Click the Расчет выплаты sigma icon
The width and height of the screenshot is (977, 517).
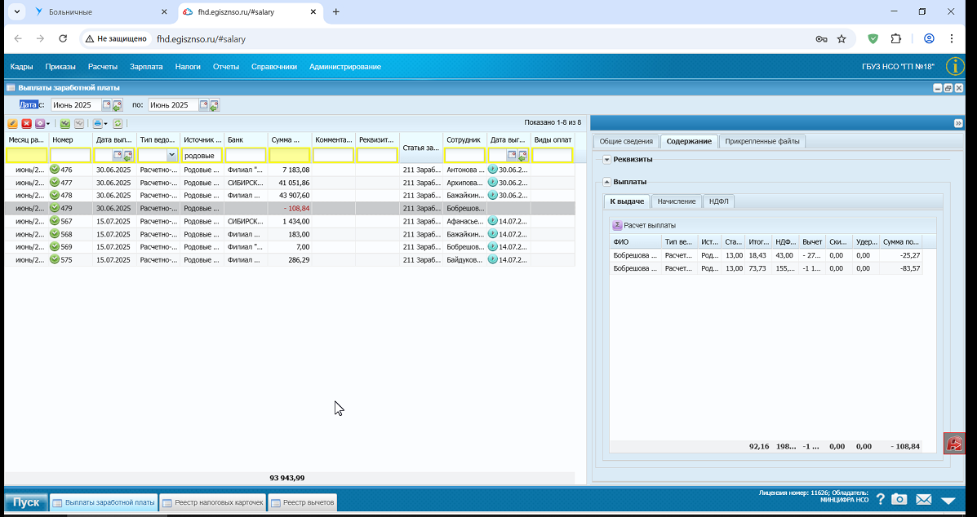tap(618, 225)
